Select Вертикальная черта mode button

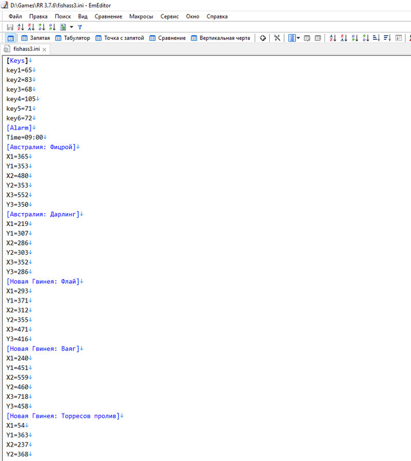pos(221,38)
